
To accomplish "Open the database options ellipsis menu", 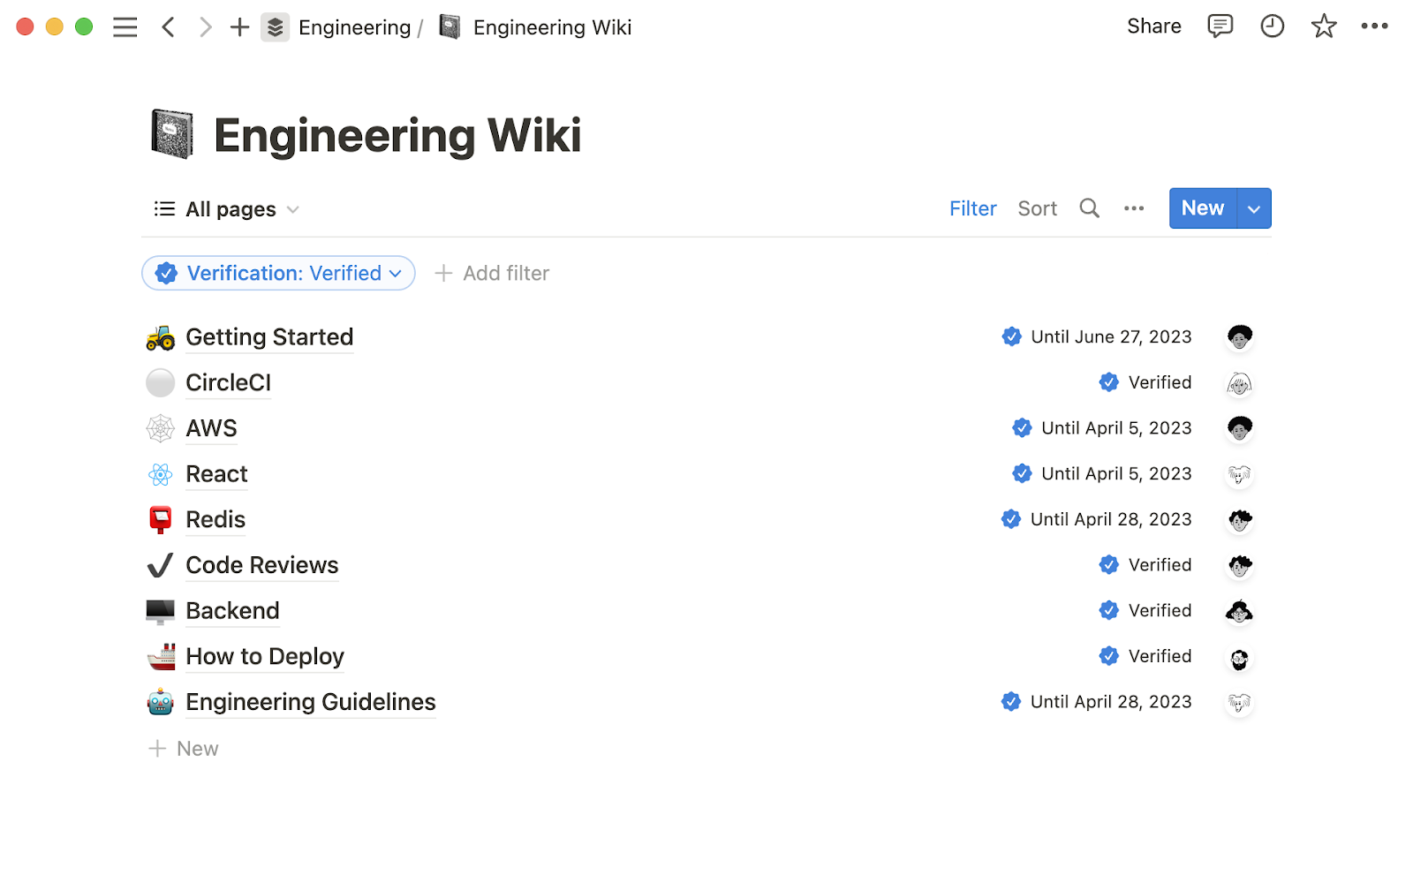I will 1134,208.
